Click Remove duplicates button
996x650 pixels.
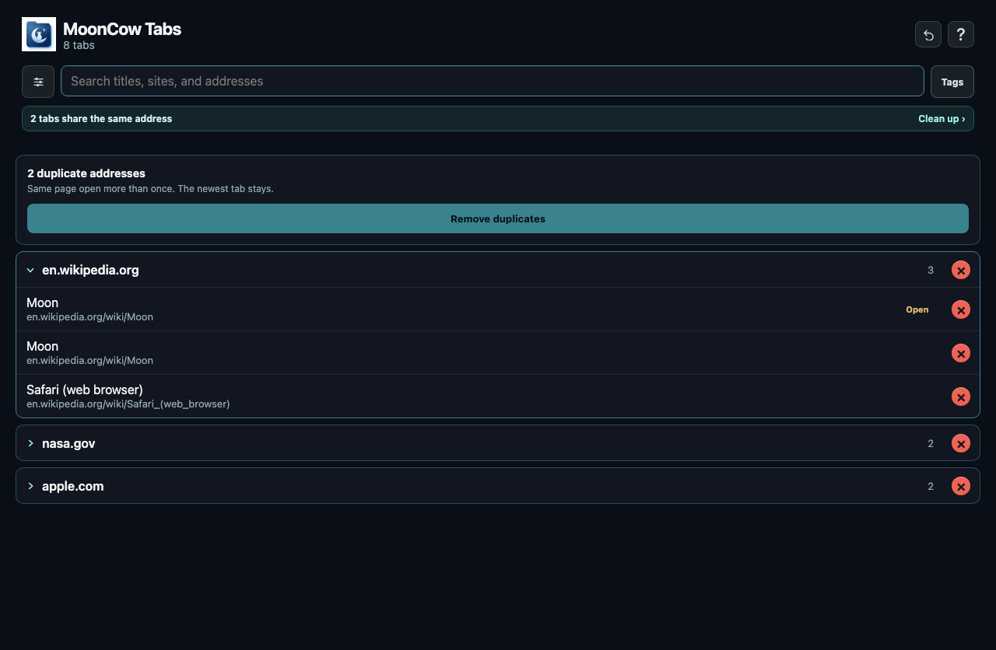coord(498,218)
